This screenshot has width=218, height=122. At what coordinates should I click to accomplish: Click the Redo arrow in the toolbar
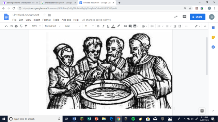pos(11,26)
